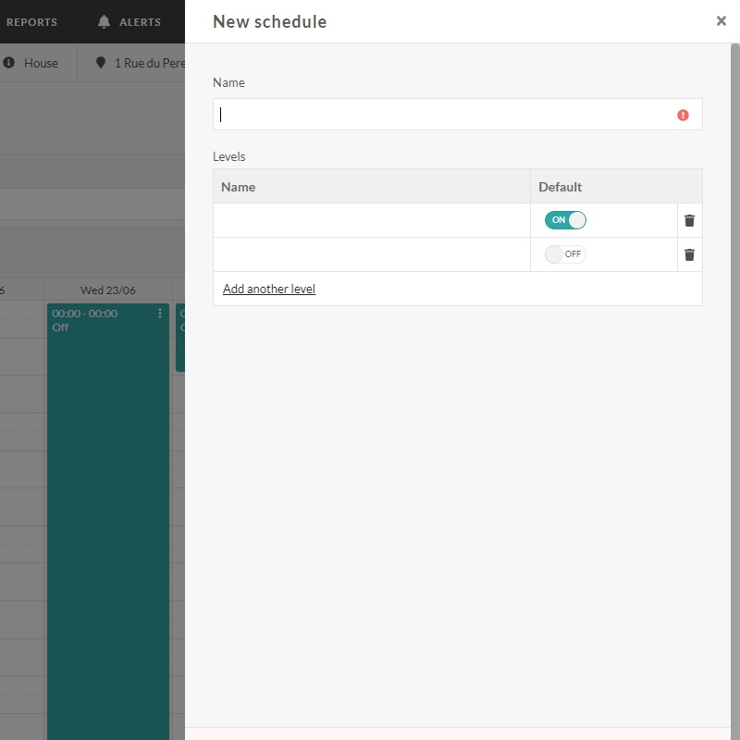740x740 pixels.
Task: Delete the second level using its trash icon
Action: 689,253
